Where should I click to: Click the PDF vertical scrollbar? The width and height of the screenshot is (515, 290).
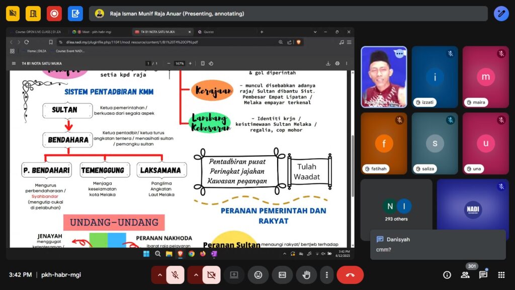(353, 166)
